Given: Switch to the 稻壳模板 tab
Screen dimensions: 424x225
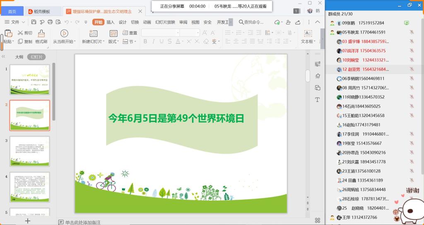Looking at the screenshot, I should tap(42, 12).
